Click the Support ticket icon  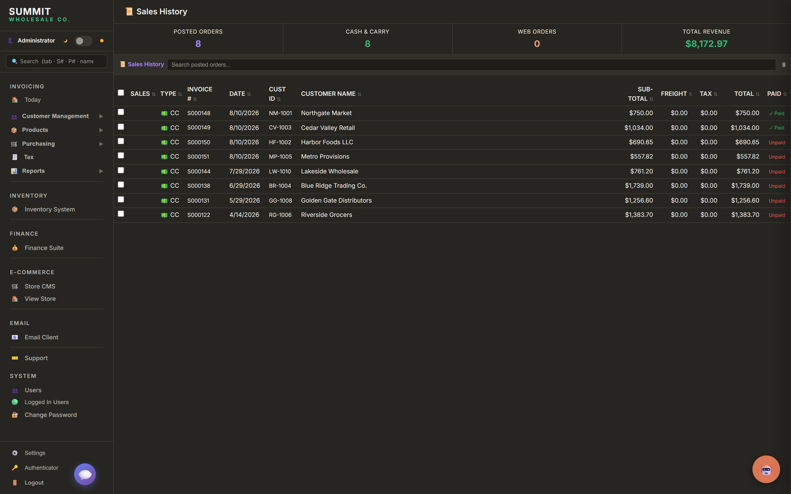coord(15,358)
